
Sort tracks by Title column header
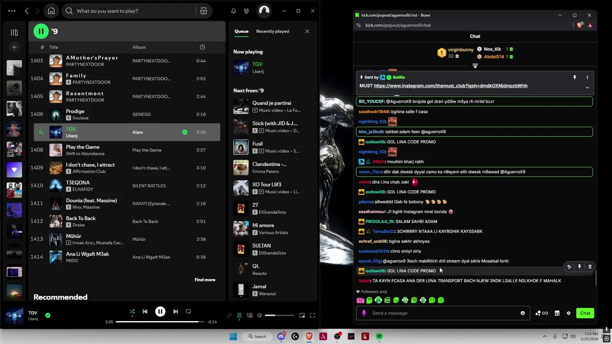coord(54,47)
